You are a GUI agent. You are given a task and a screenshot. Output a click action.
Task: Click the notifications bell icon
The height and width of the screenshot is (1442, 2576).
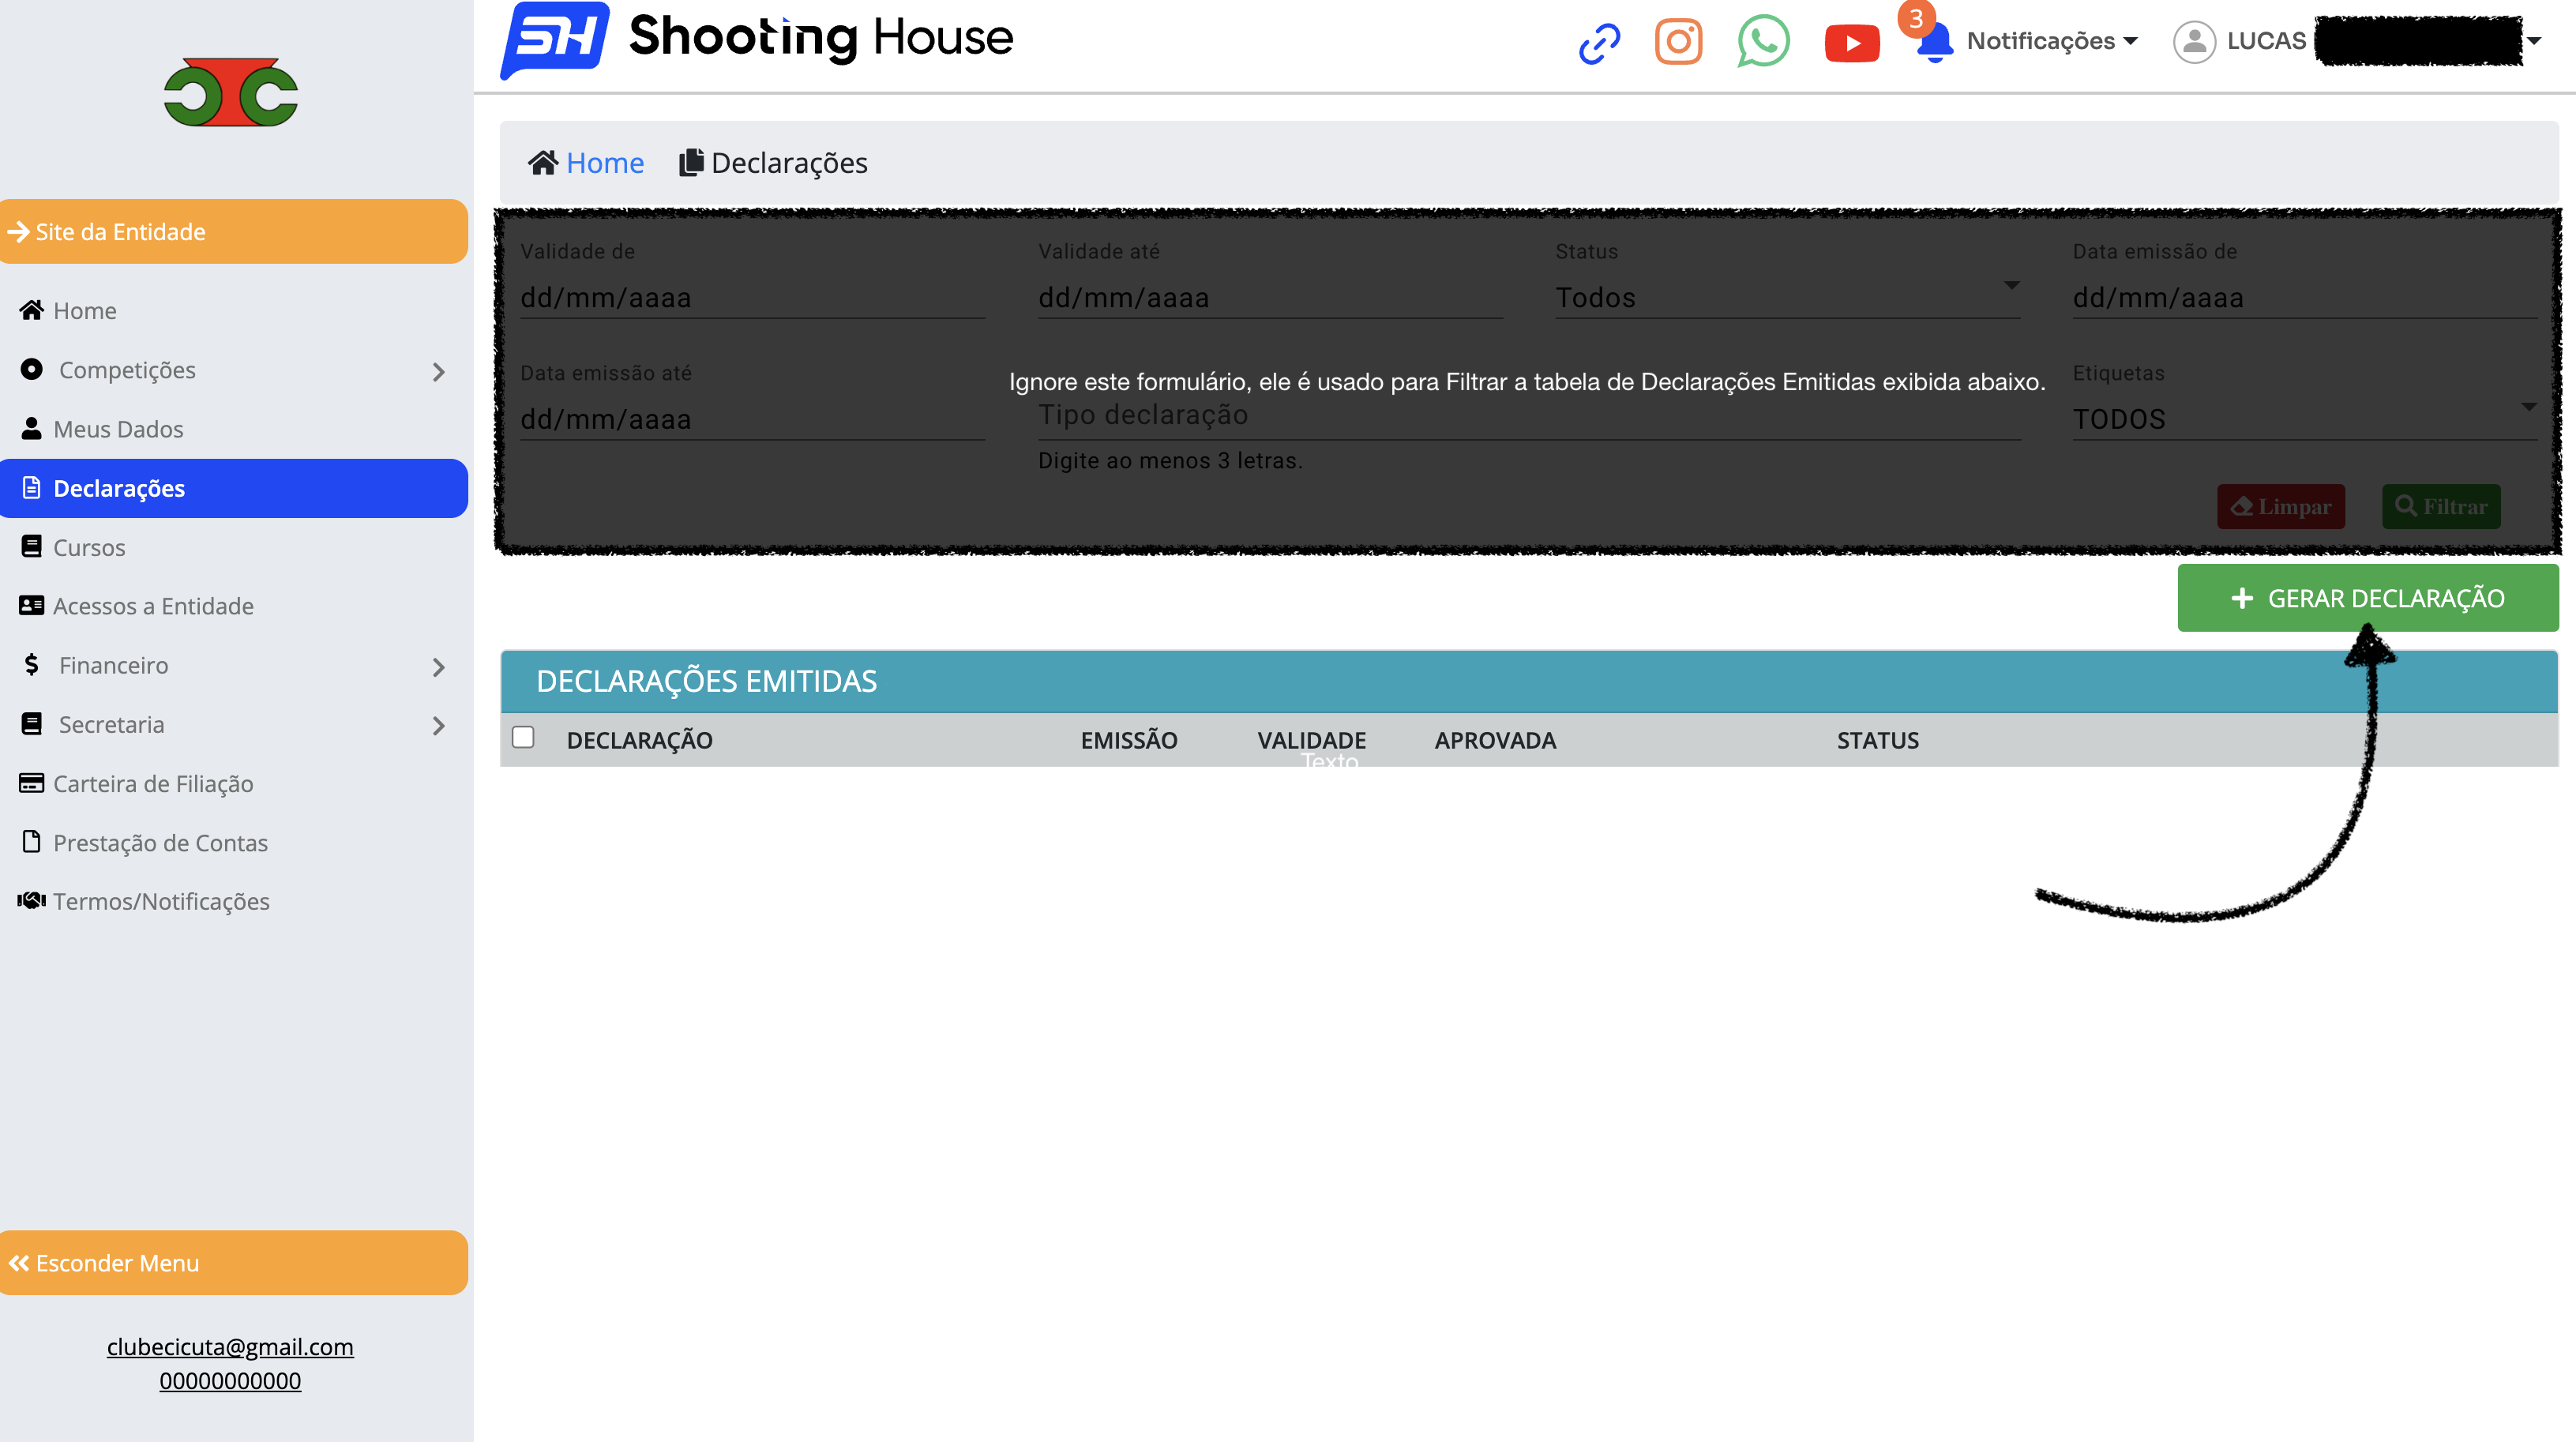1935,43
